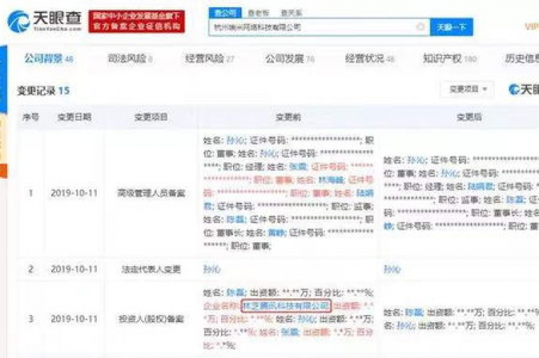The width and height of the screenshot is (539, 358).
Task: Select the 法定代表人变更 cell
Action: tap(152, 270)
